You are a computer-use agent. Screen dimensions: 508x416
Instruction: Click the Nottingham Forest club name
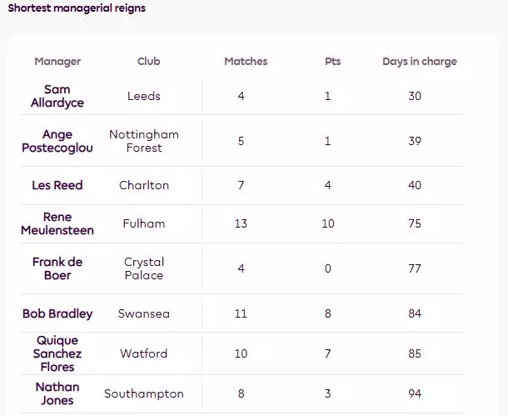tap(144, 141)
